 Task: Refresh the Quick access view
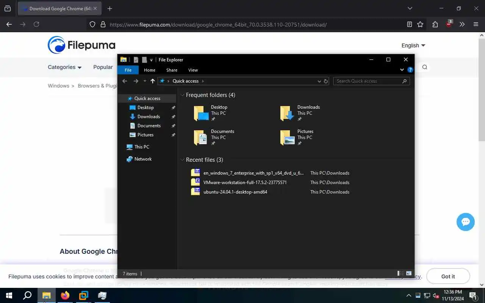[x=325, y=81]
